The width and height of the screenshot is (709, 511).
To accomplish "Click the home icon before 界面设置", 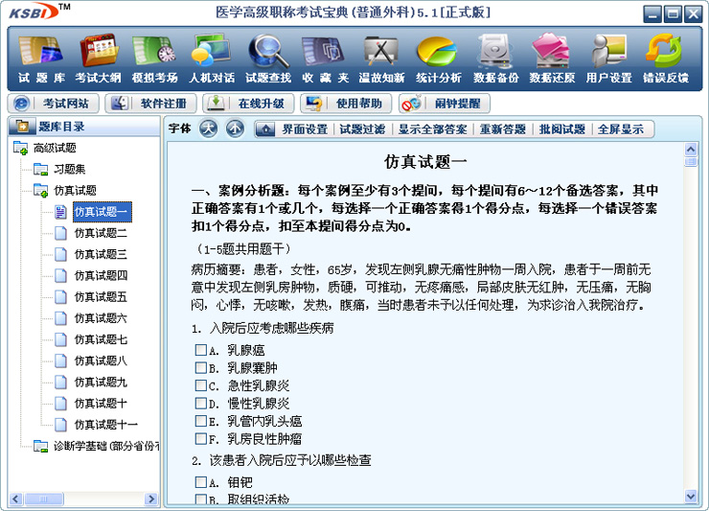I will (265, 129).
